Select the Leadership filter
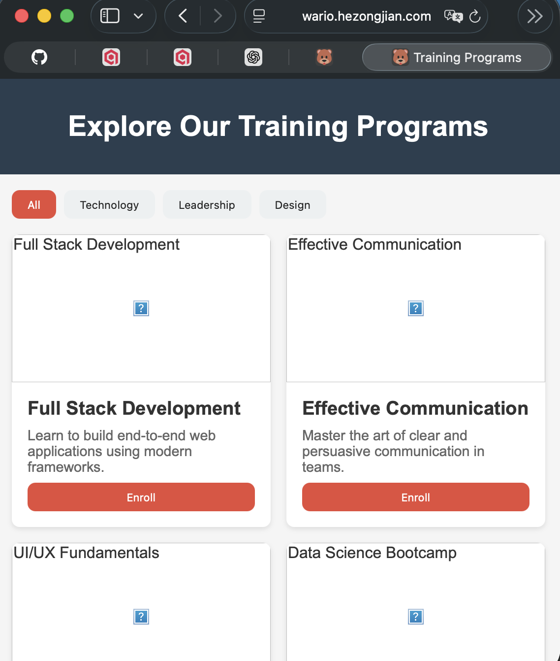Viewport: 560px width, 661px height. point(207,205)
